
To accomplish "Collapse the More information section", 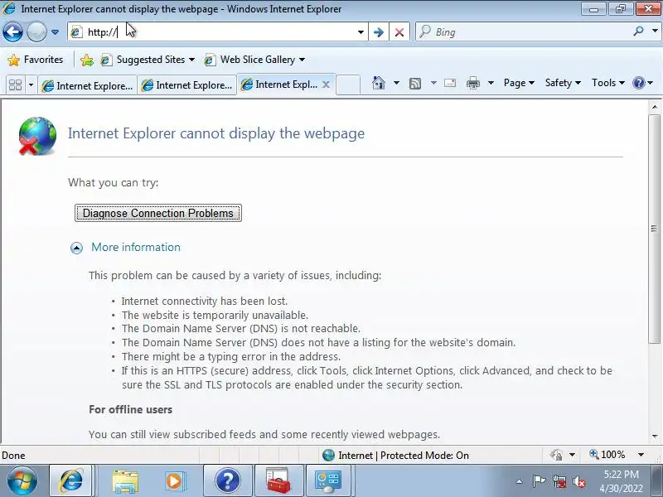I will [x=76, y=248].
